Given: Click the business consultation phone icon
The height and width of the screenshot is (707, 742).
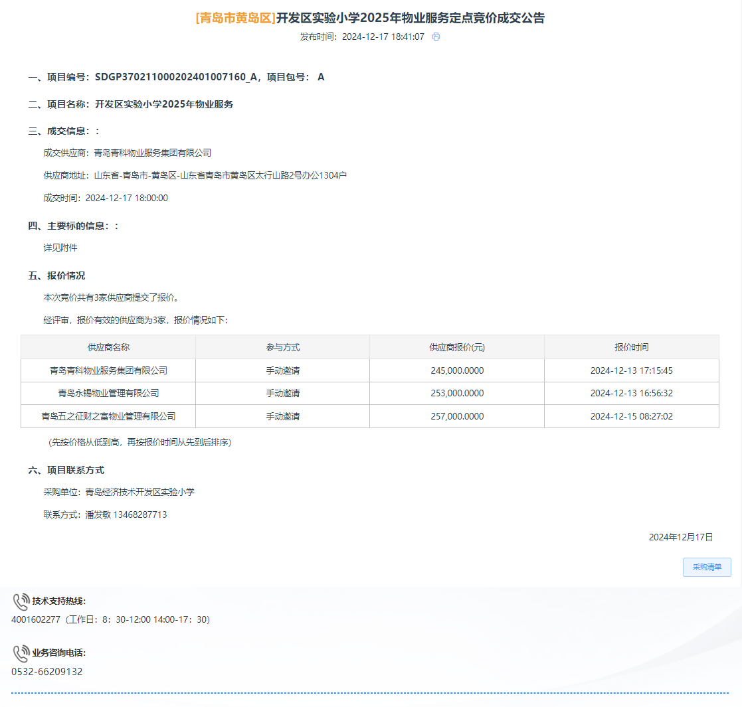Looking at the screenshot, I should 21,653.
